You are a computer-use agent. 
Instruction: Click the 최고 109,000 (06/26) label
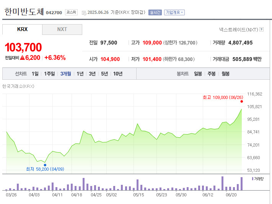pyautogui.click(x=223, y=97)
